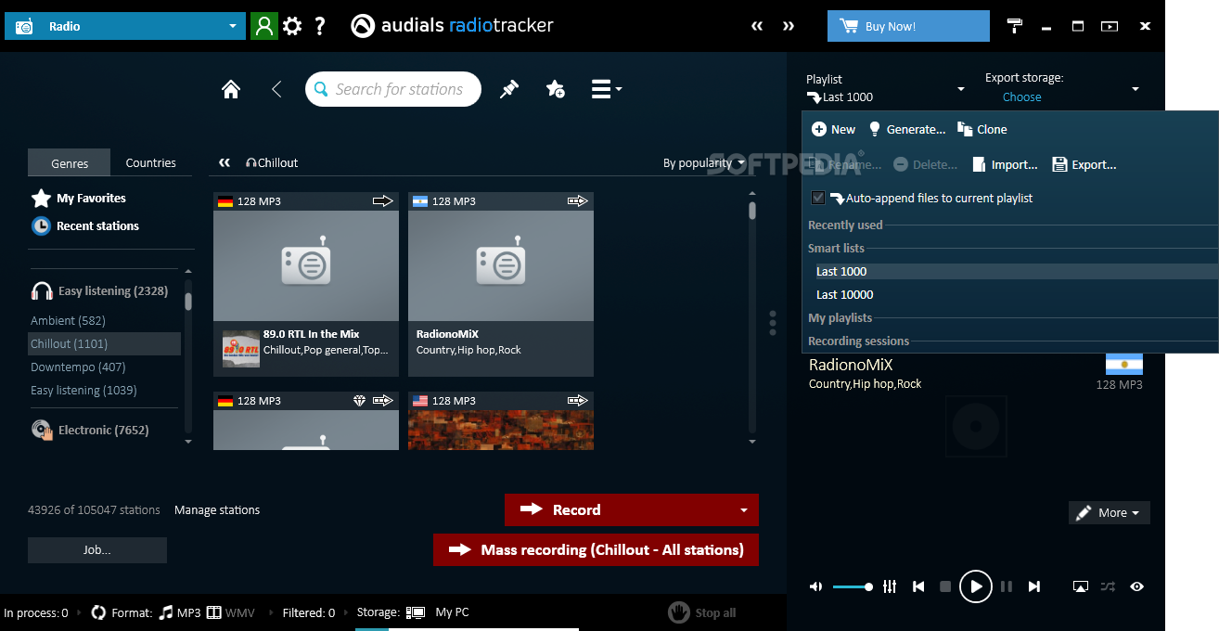1219x631 pixels.
Task: Choose Generate... in playlist menu
Action: [x=906, y=129]
